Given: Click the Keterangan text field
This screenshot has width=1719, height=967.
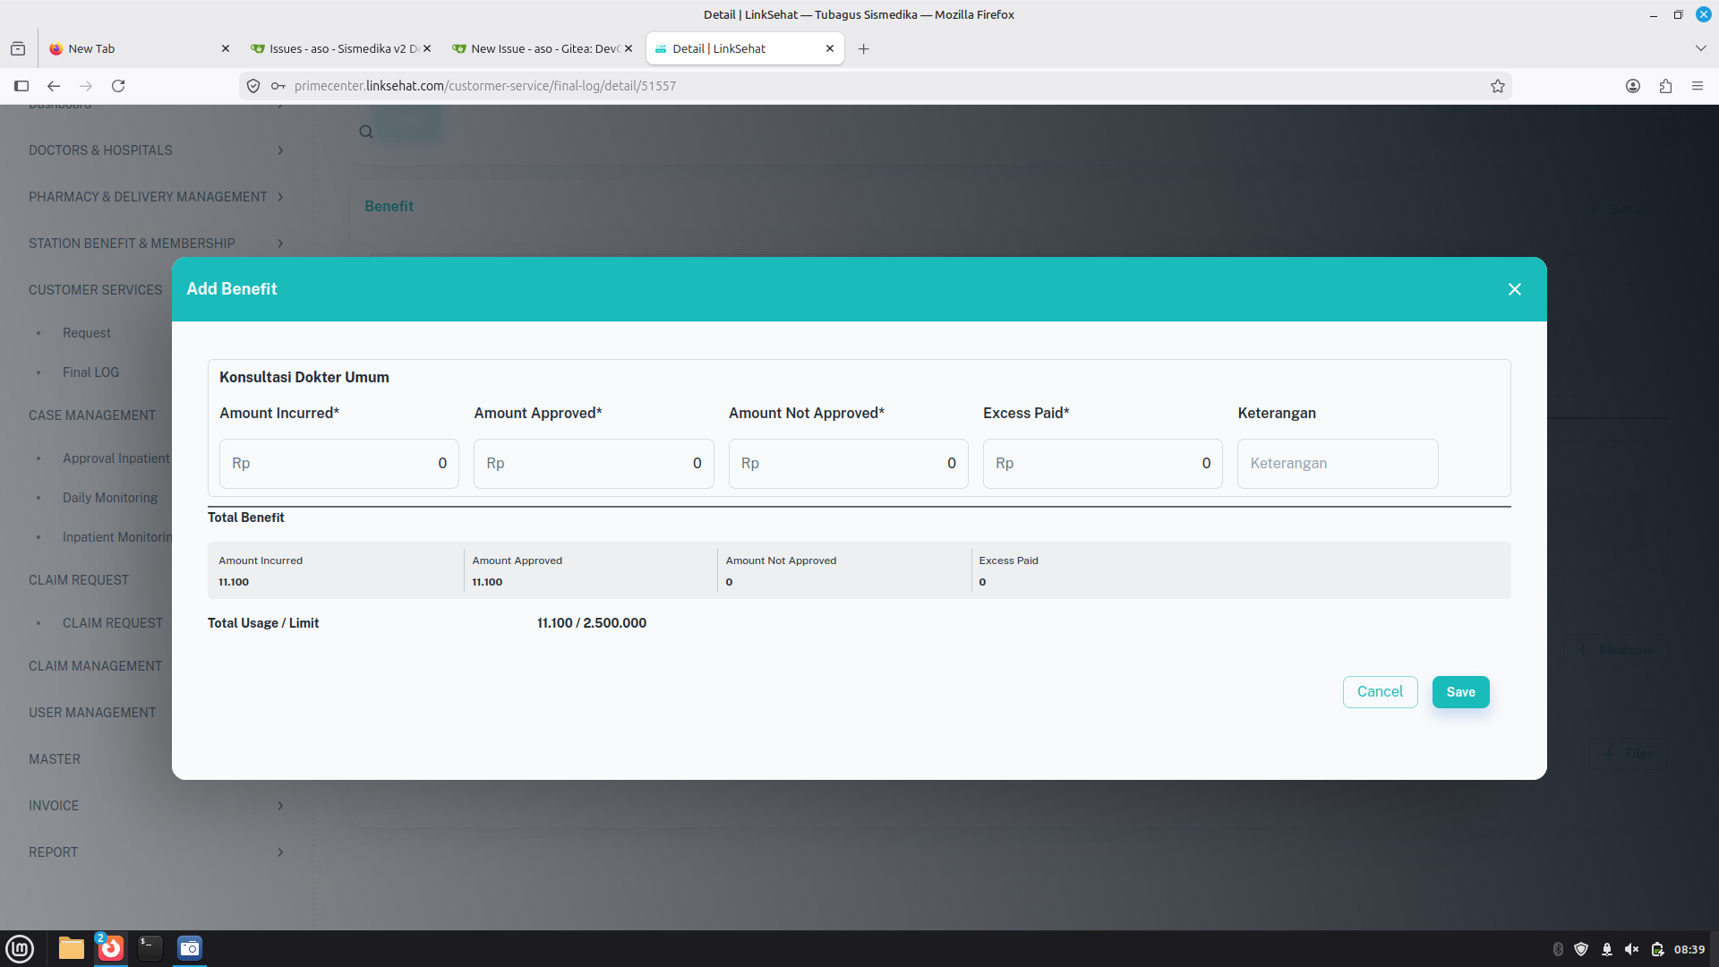Looking at the screenshot, I should click(x=1338, y=464).
